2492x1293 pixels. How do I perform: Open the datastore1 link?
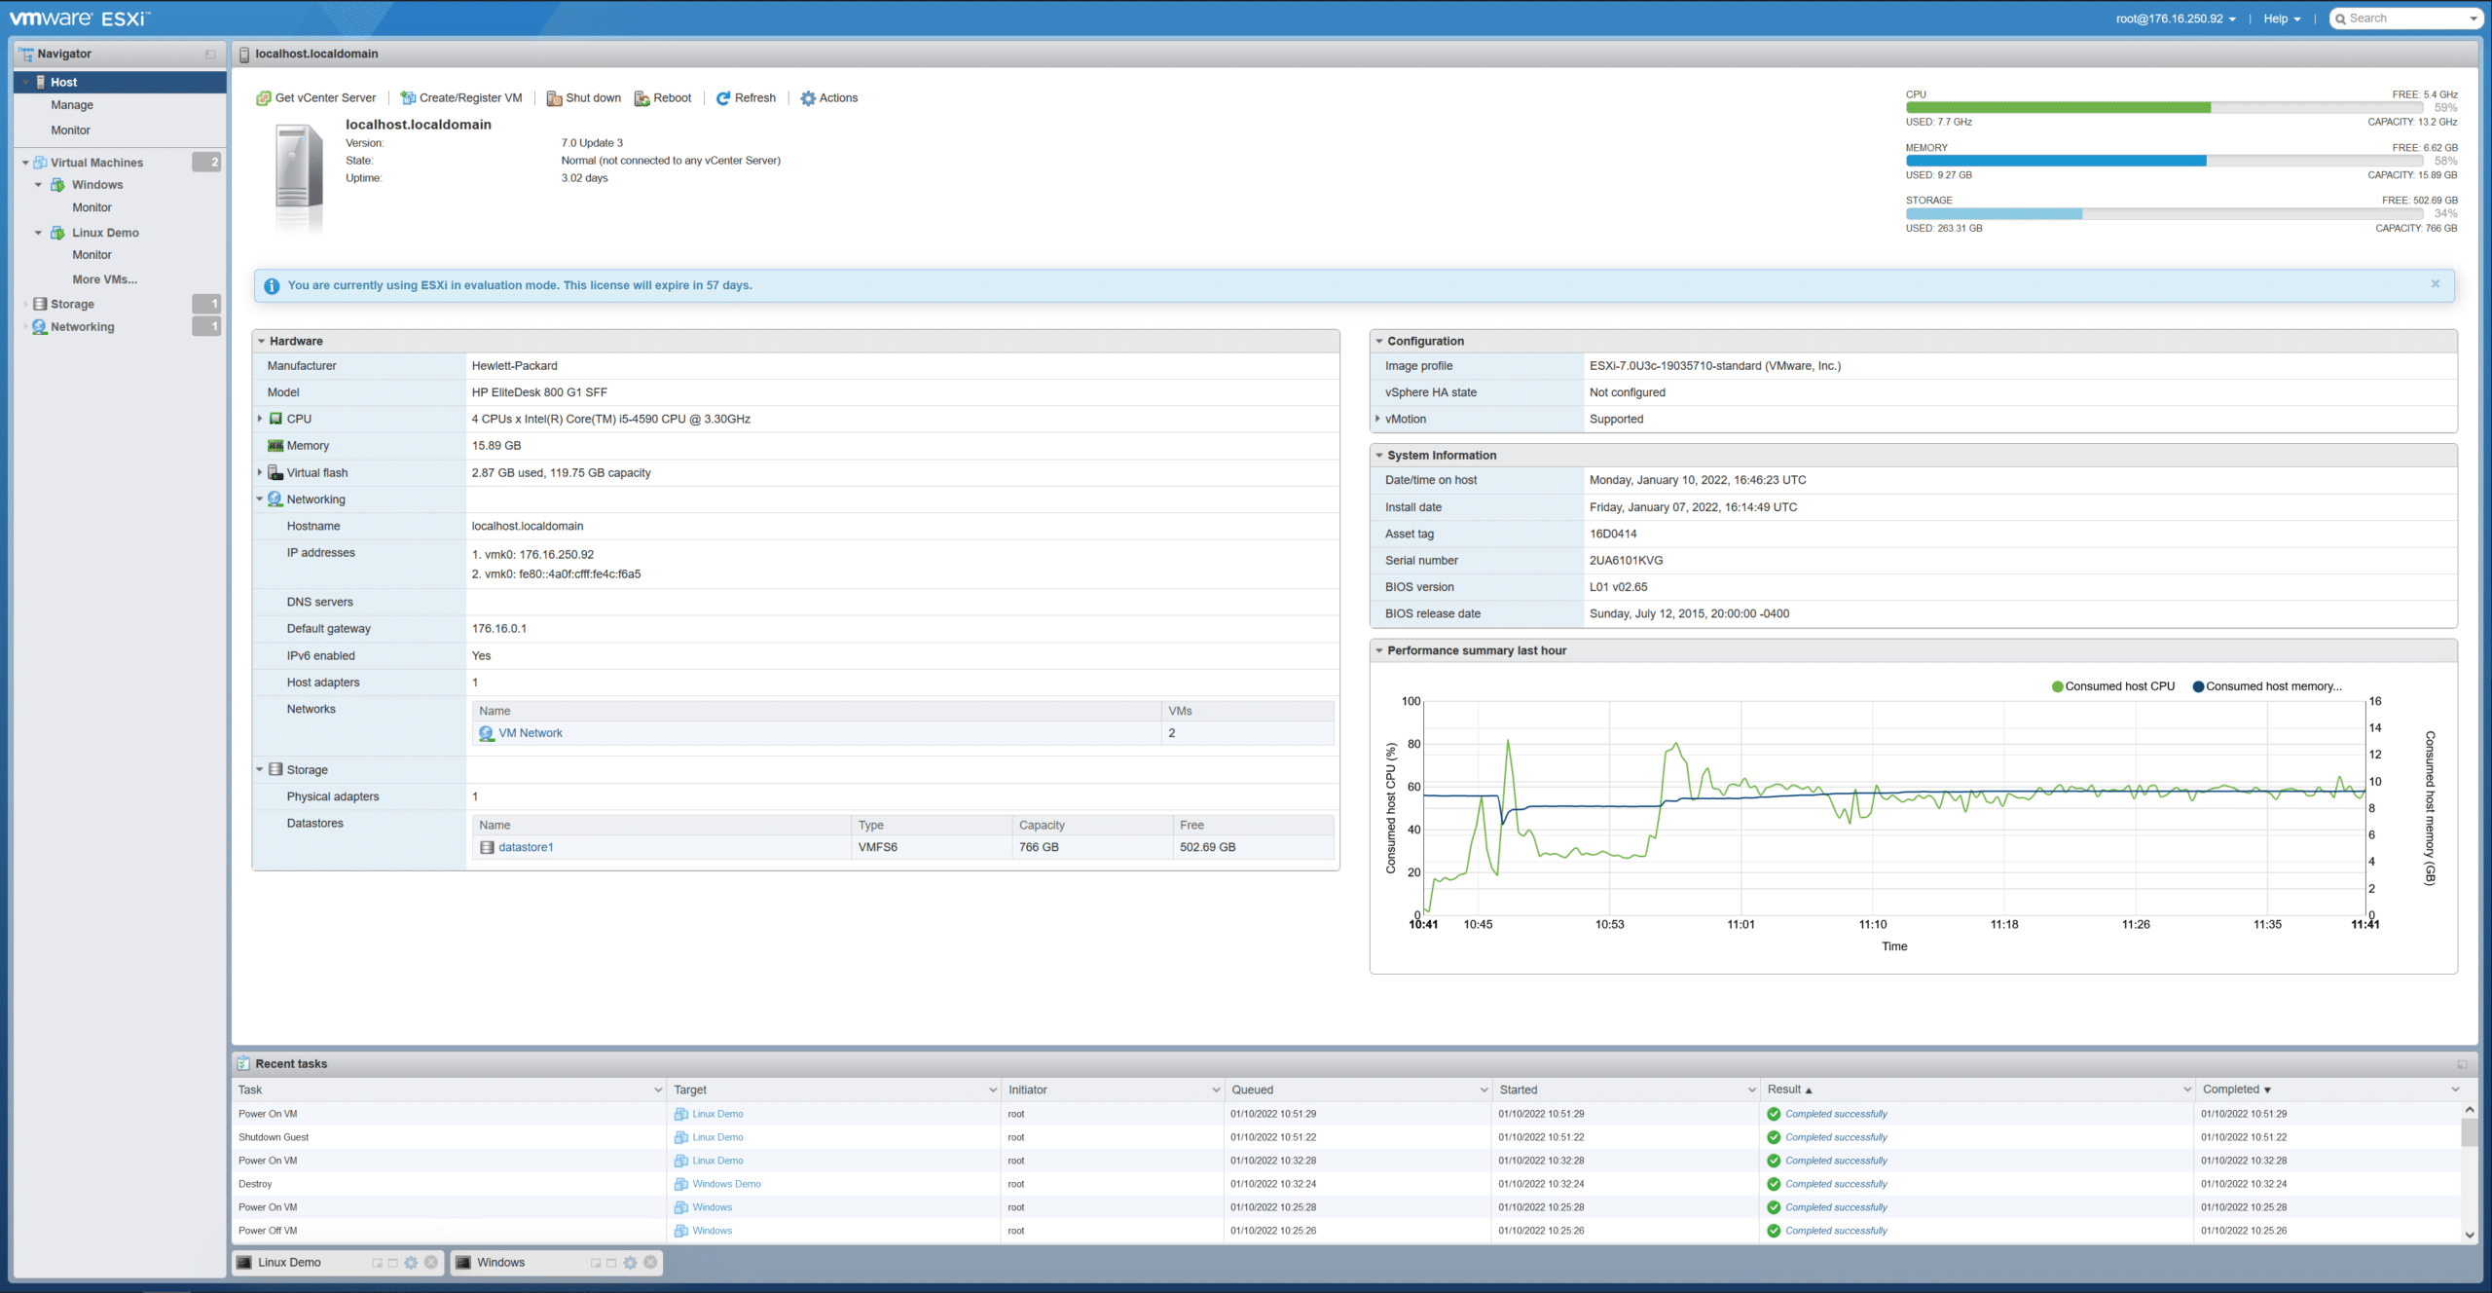click(526, 847)
